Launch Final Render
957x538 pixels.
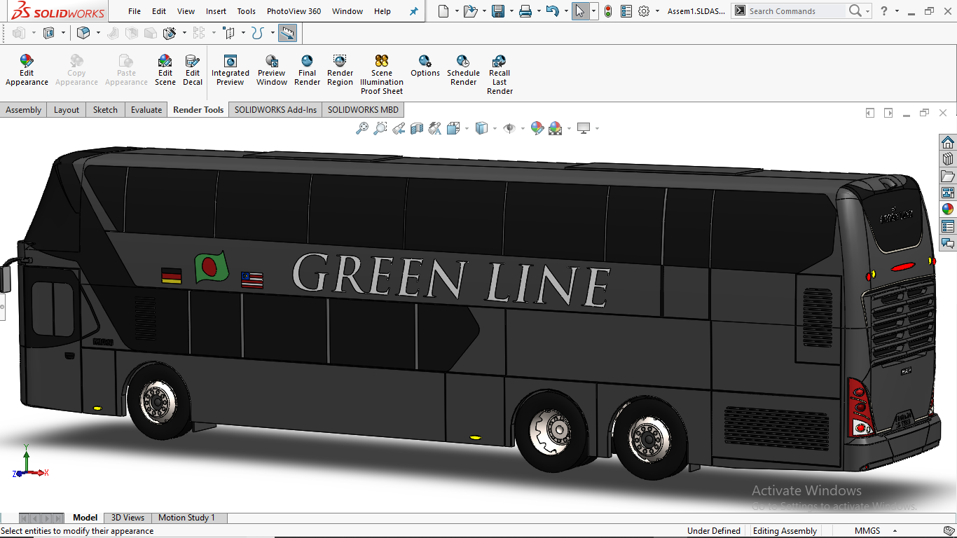307,70
